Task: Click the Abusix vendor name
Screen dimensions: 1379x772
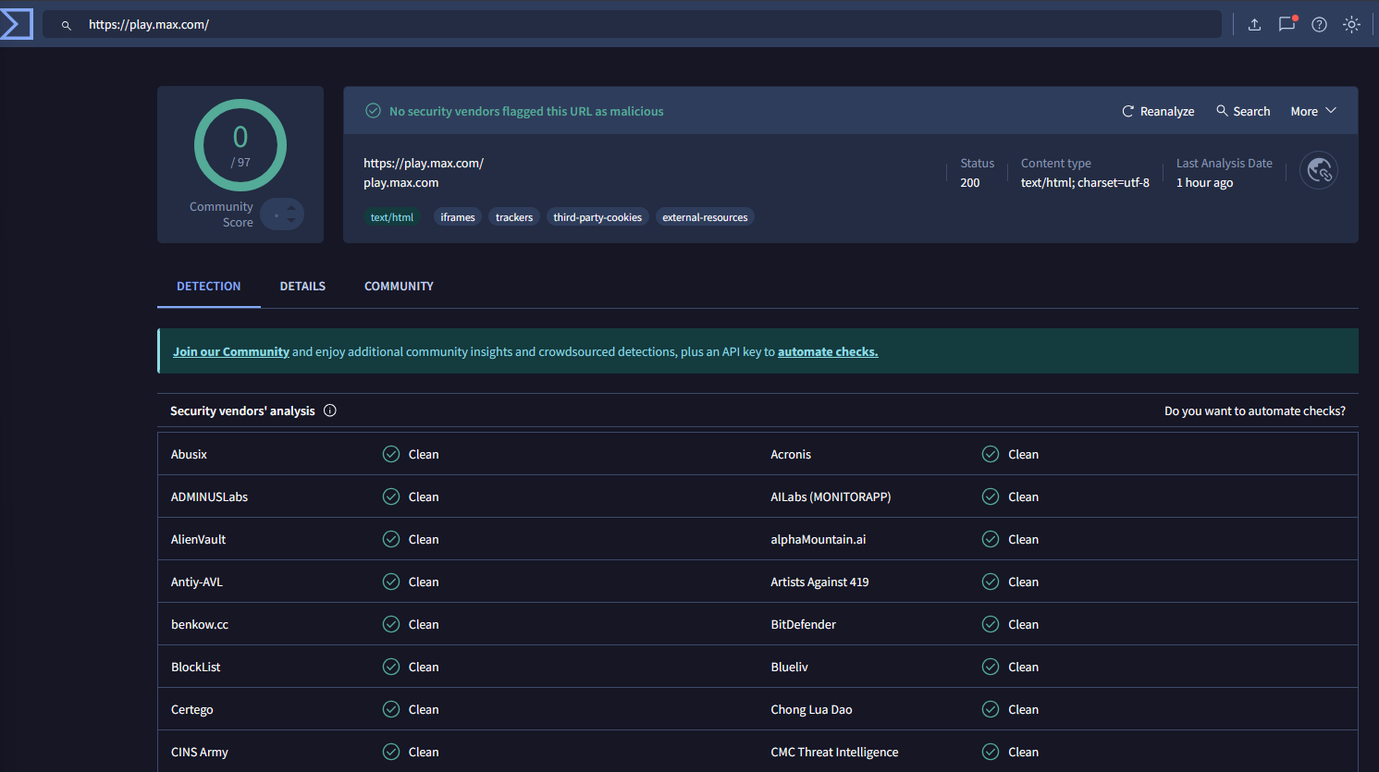Action: [x=189, y=454]
